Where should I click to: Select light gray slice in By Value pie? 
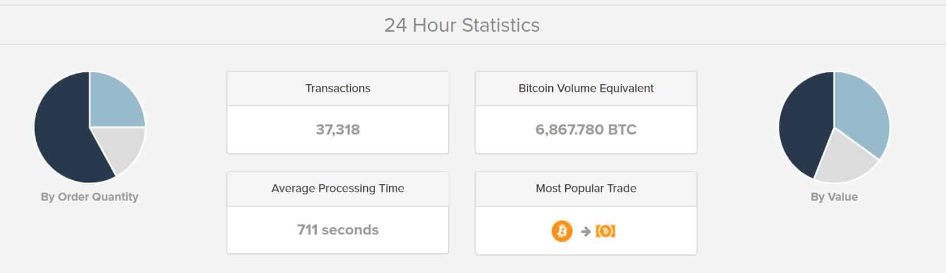click(x=843, y=161)
